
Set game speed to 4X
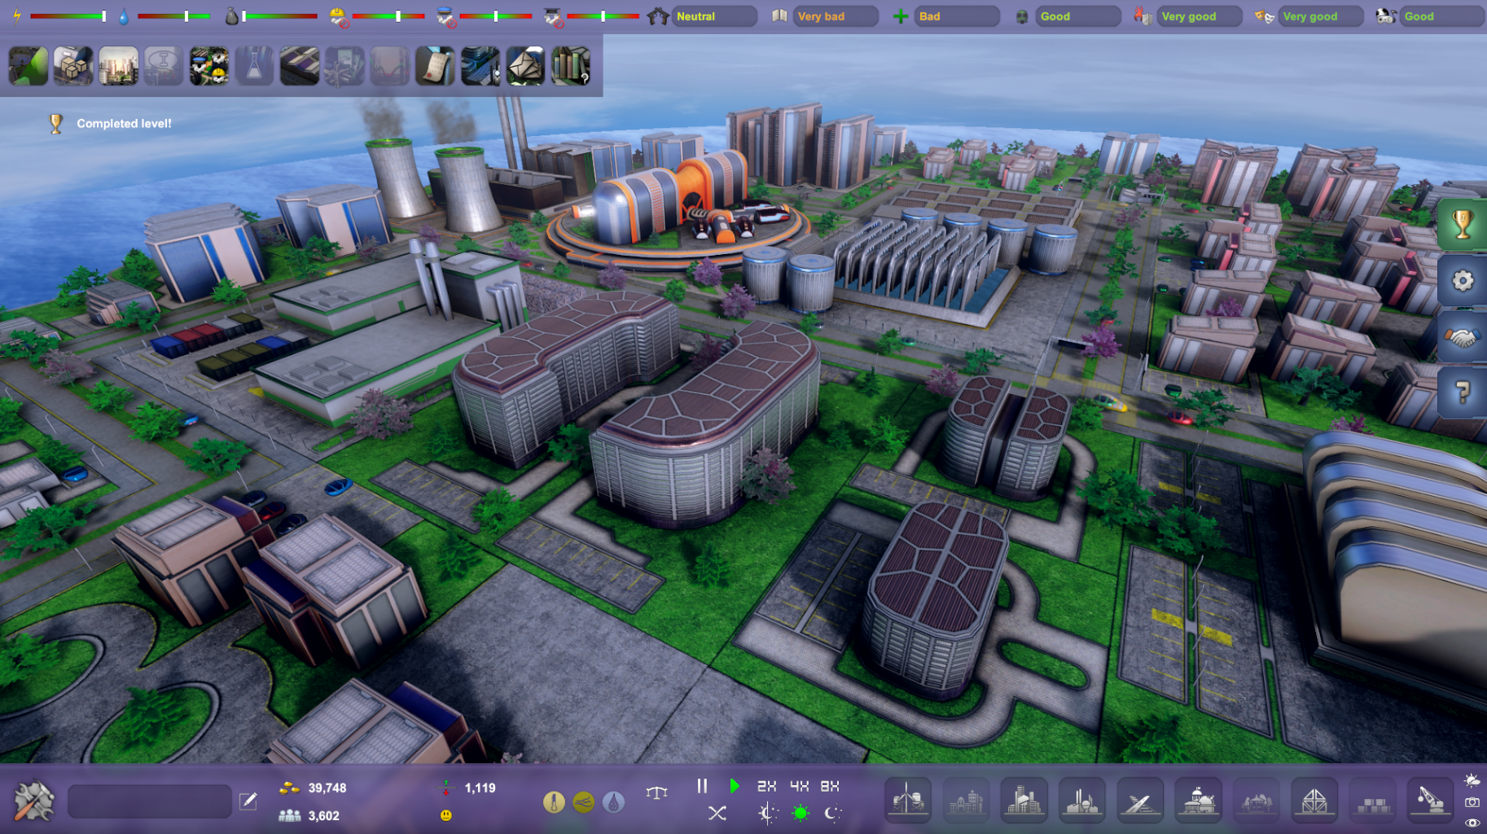800,786
